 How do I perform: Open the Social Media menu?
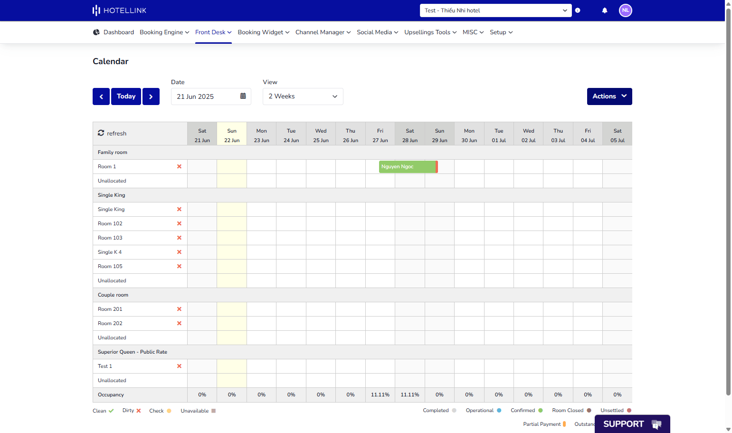(x=378, y=32)
